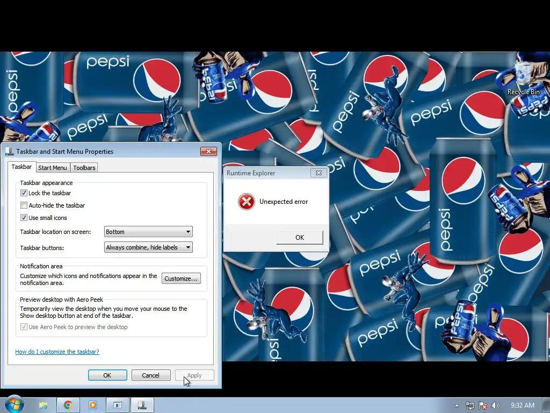Click the Taskbar appearance group label

(x=46, y=183)
